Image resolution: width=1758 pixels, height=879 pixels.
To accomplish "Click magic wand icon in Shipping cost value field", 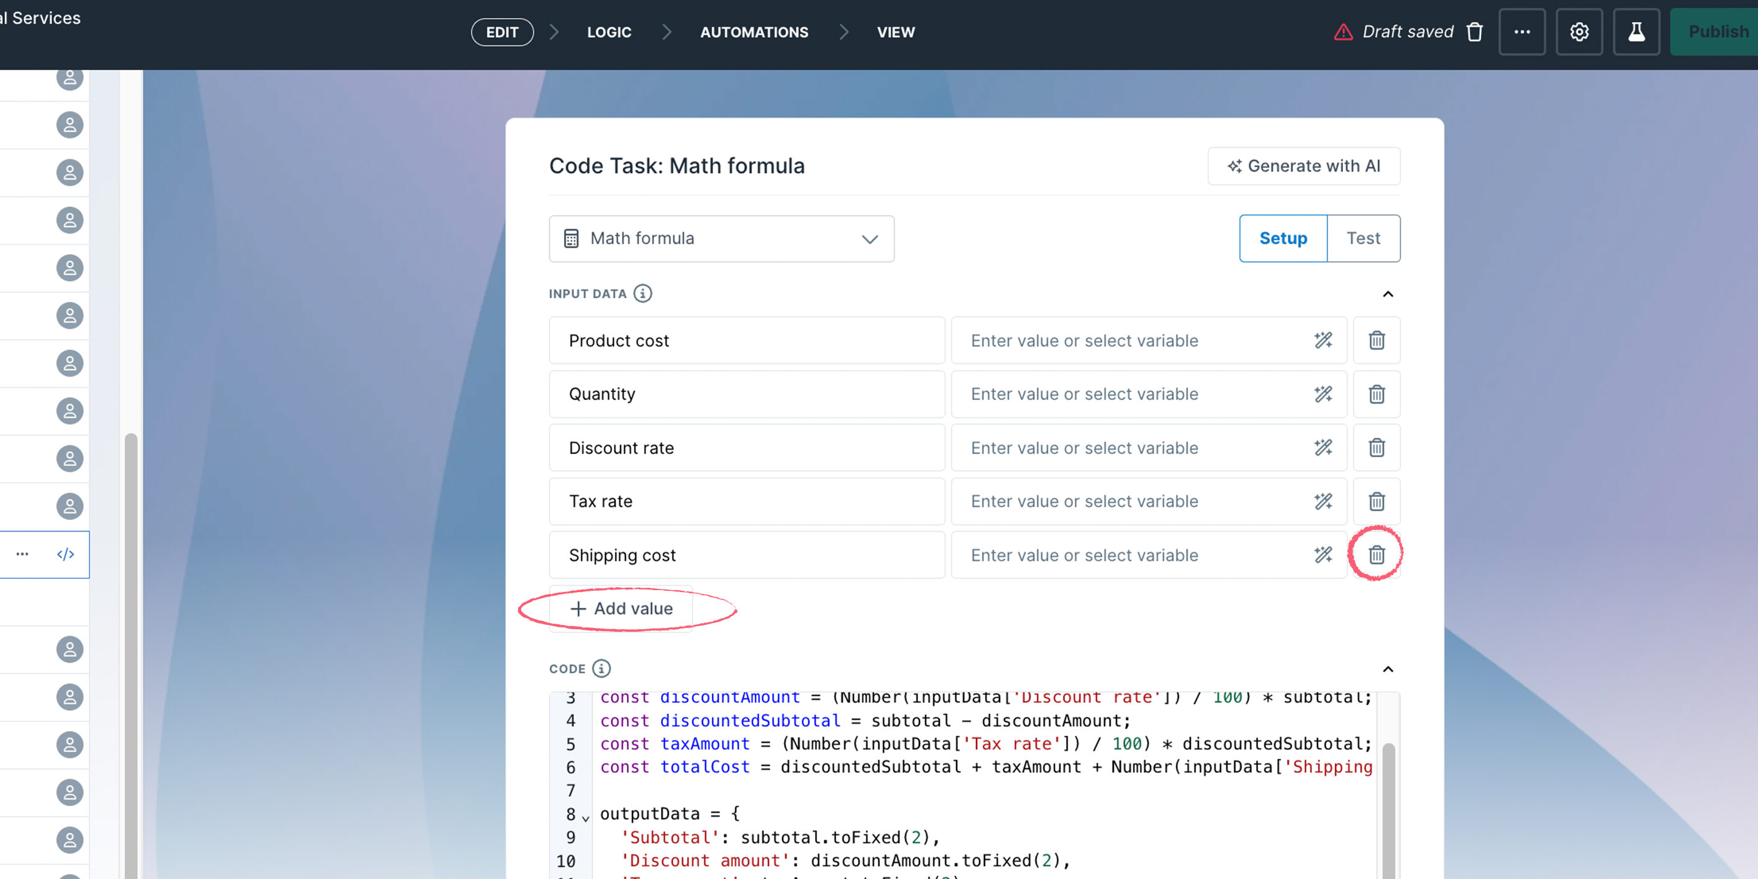I will [x=1323, y=555].
